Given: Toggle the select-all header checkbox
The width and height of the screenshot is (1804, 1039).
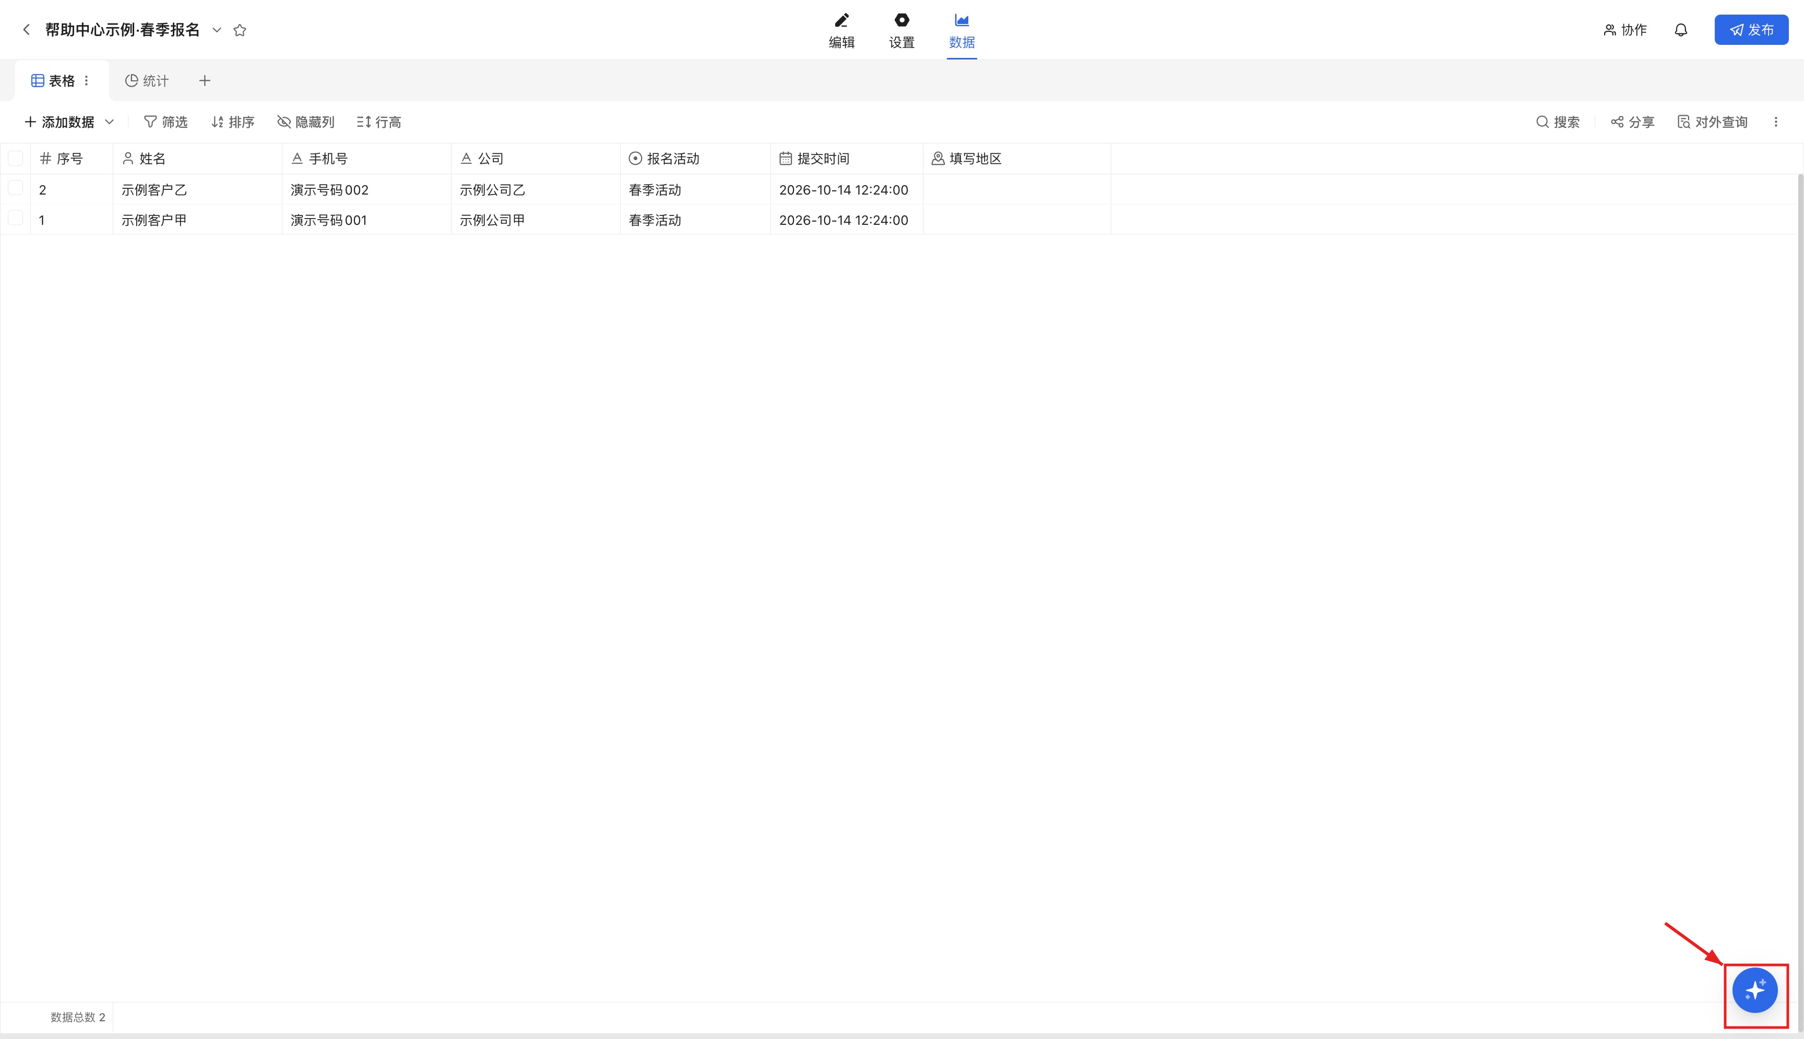Looking at the screenshot, I should pos(15,159).
